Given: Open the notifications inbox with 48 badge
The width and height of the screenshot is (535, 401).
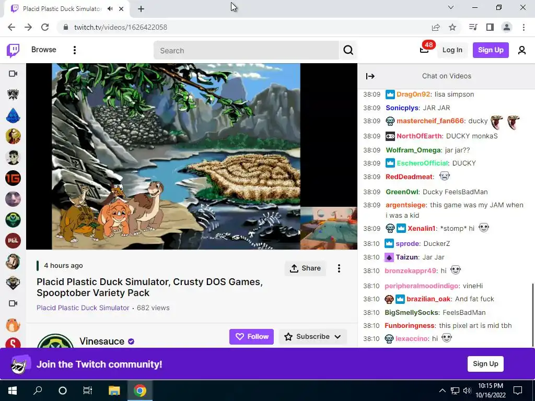Looking at the screenshot, I should (424, 50).
